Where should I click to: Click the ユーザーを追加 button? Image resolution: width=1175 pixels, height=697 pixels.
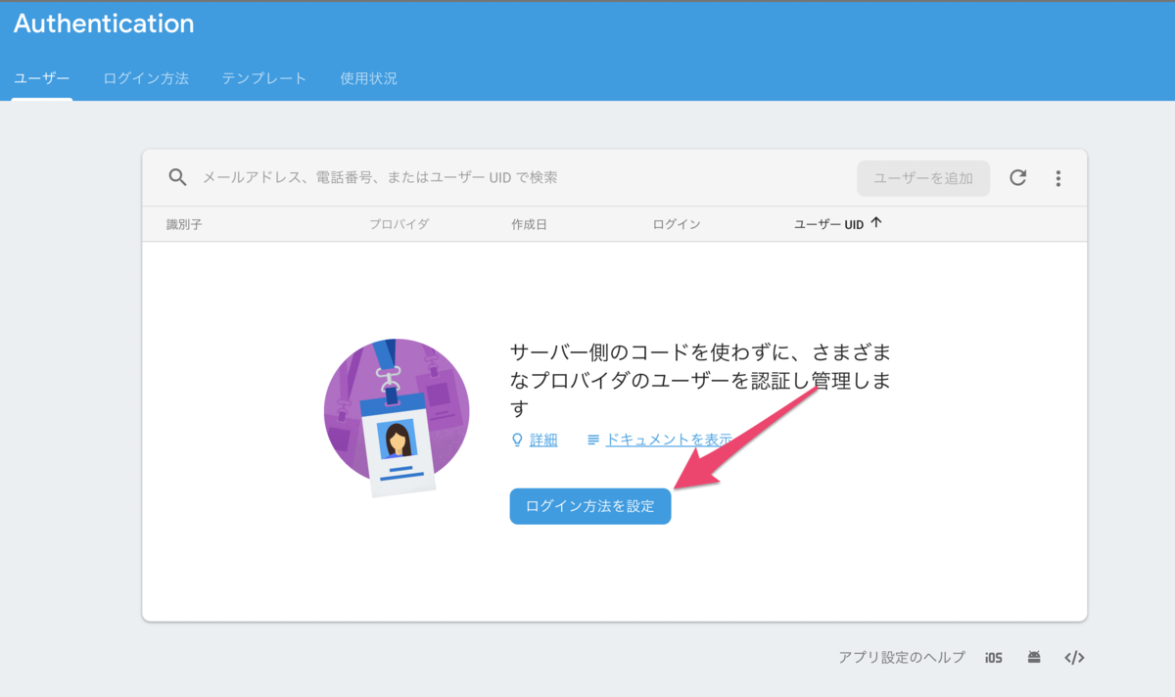922,177
